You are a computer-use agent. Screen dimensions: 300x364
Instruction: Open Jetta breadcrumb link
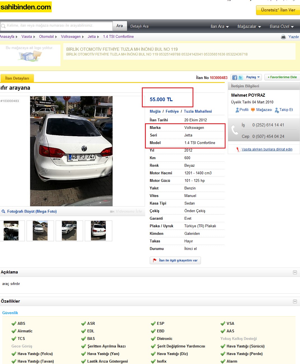pos(92,37)
